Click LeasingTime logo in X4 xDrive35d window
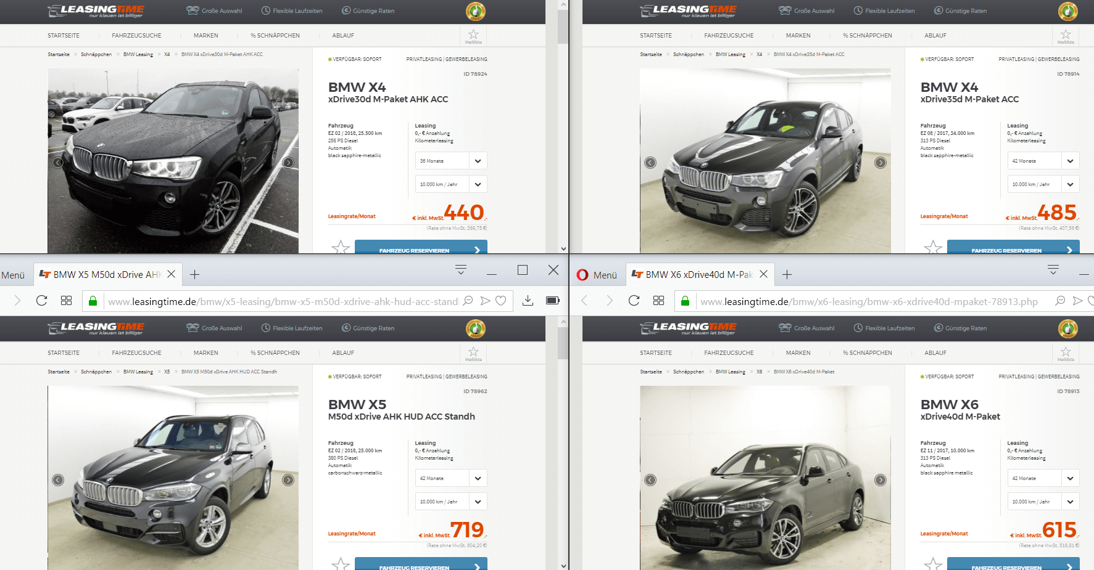The width and height of the screenshot is (1094, 570). (688, 11)
